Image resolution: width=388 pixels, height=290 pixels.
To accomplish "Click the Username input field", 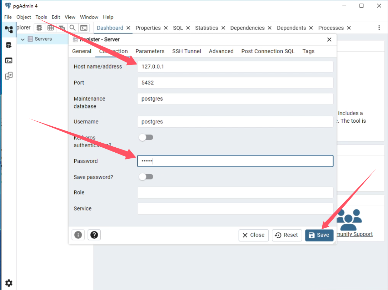I will (x=235, y=122).
